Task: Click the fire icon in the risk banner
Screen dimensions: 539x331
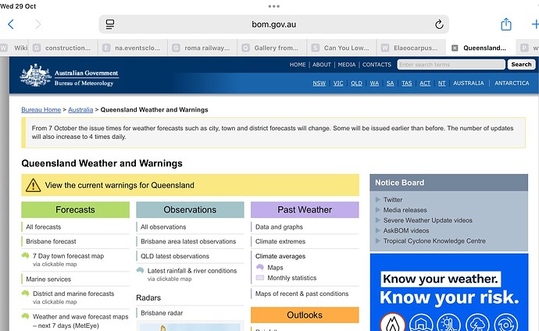Action: pyautogui.click(x=393, y=322)
